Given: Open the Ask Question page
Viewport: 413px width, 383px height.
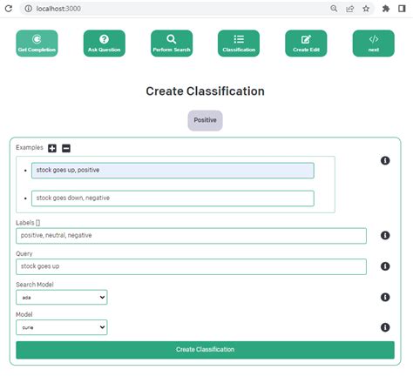Looking at the screenshot, I should click(105, 44).
